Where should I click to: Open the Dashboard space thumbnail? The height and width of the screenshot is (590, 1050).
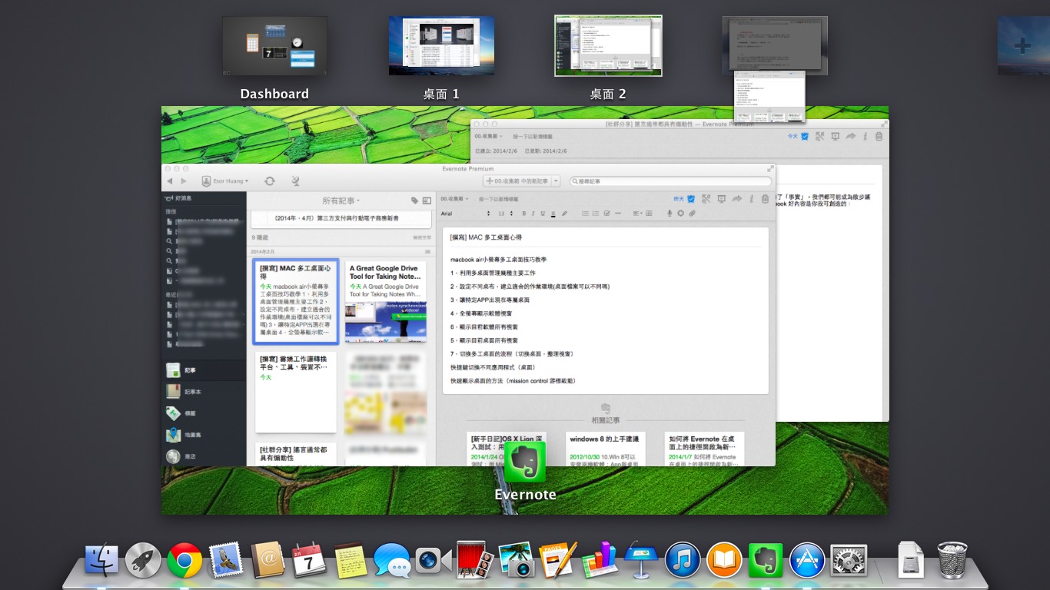tap(274, 46)
